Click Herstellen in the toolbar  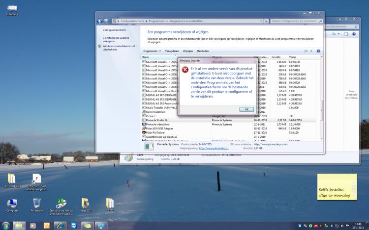(203, 51)
